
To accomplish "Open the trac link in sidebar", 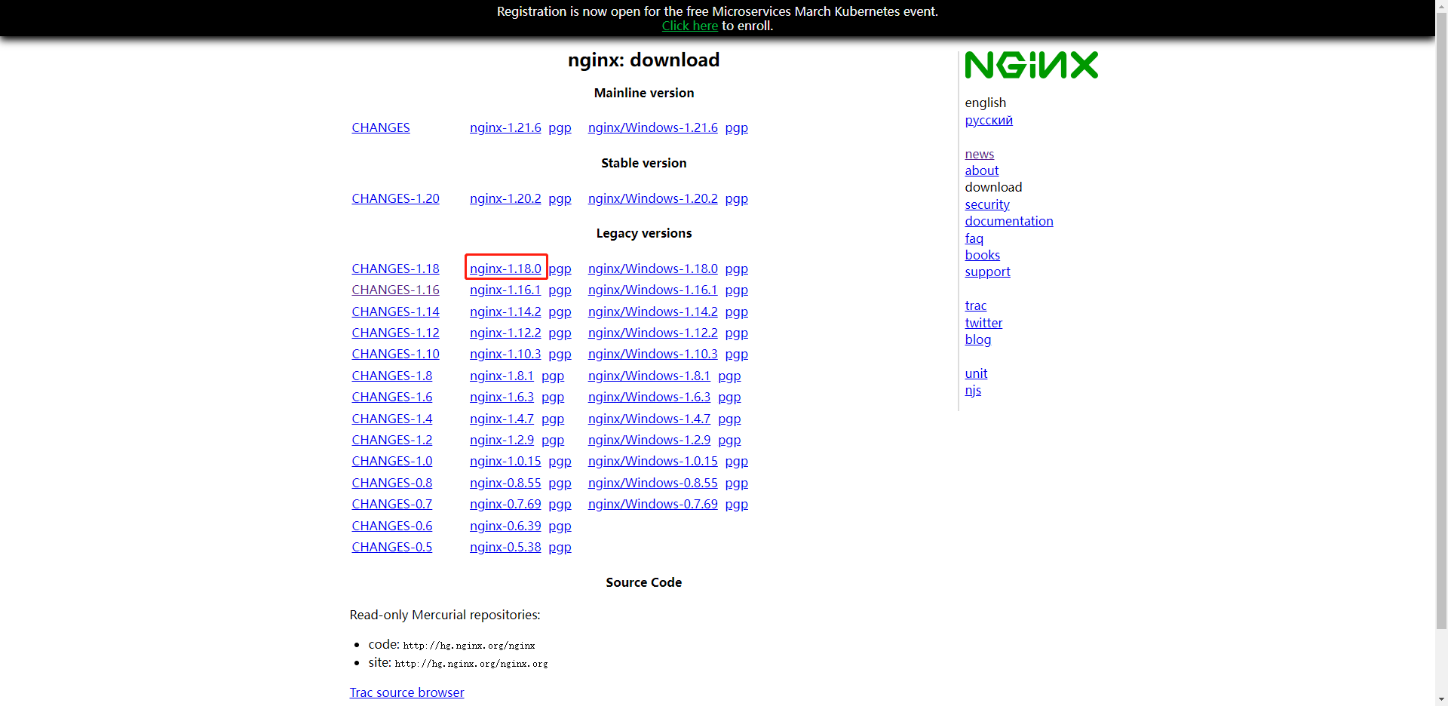I will [975, 305].
